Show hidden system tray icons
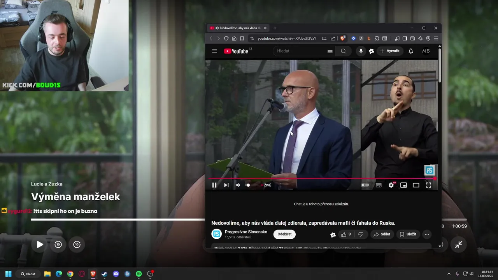This screenshot has height=280, width=498. [x=449, y=274]
